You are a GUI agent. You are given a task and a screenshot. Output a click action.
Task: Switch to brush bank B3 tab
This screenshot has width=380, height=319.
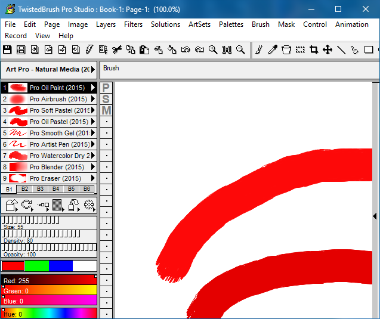pyautogui.click(x=40, y=189)
